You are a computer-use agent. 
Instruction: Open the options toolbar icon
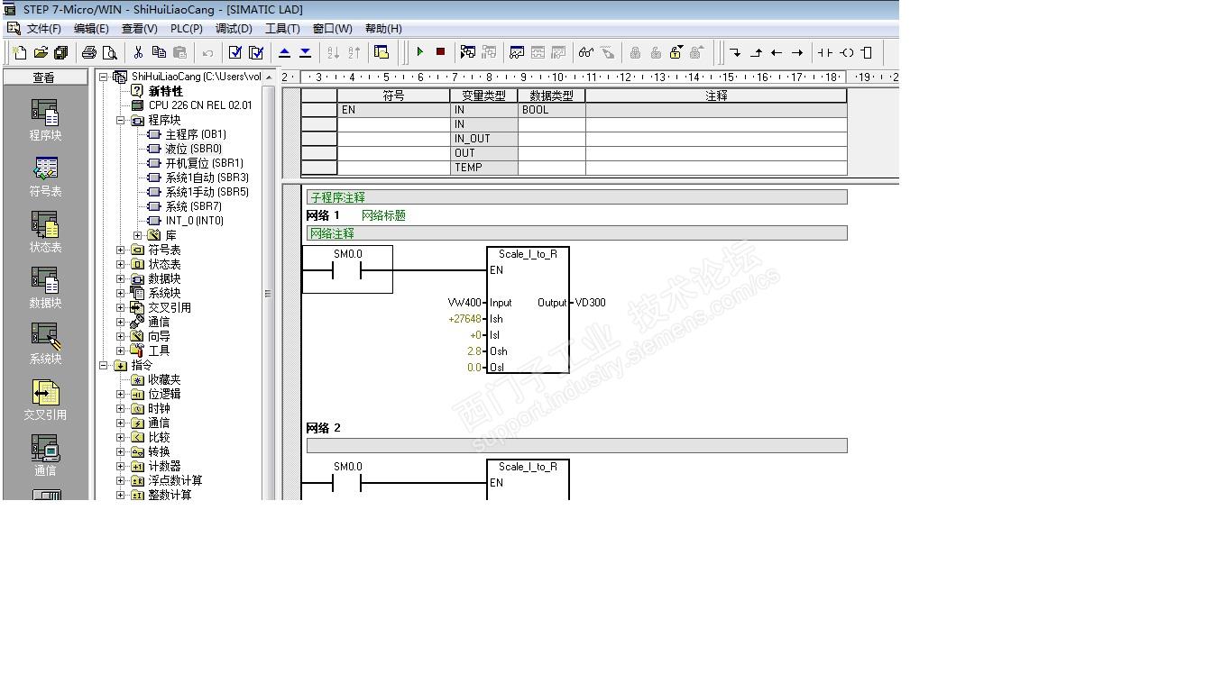click(382, 52)
